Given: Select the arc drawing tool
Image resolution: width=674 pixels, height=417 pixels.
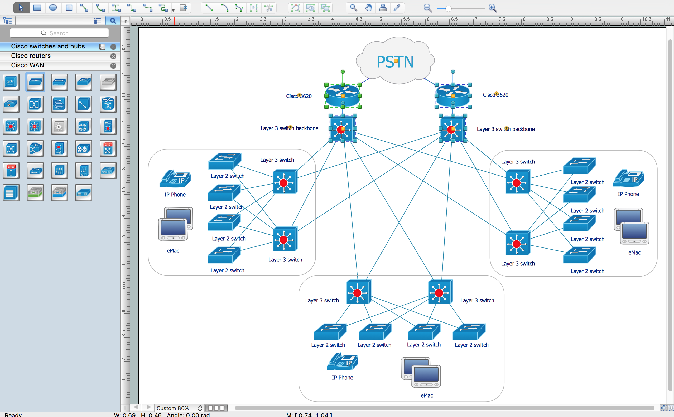Looking at the screenshot, I should coord(224,8).
